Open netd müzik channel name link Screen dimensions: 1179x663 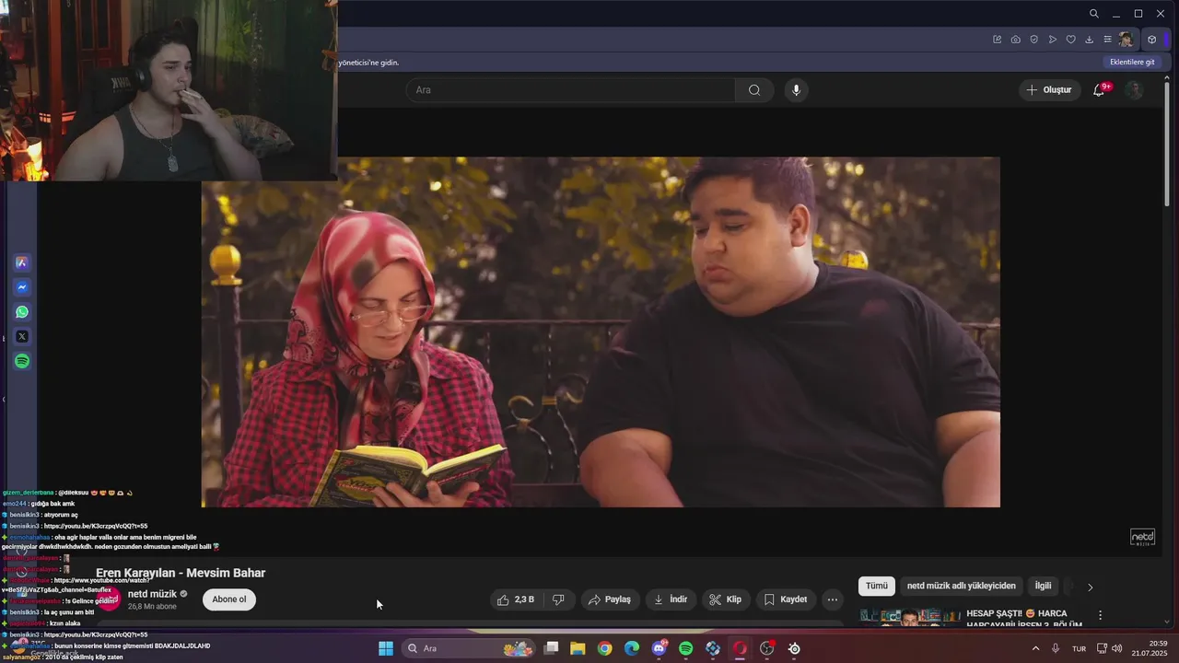[152, 594]
